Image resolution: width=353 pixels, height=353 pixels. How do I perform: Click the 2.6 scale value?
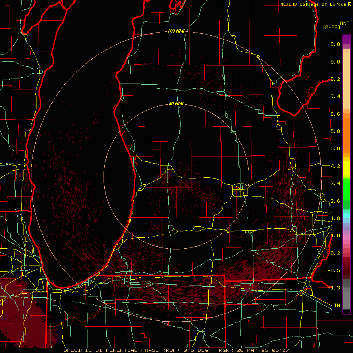(335, 201)
